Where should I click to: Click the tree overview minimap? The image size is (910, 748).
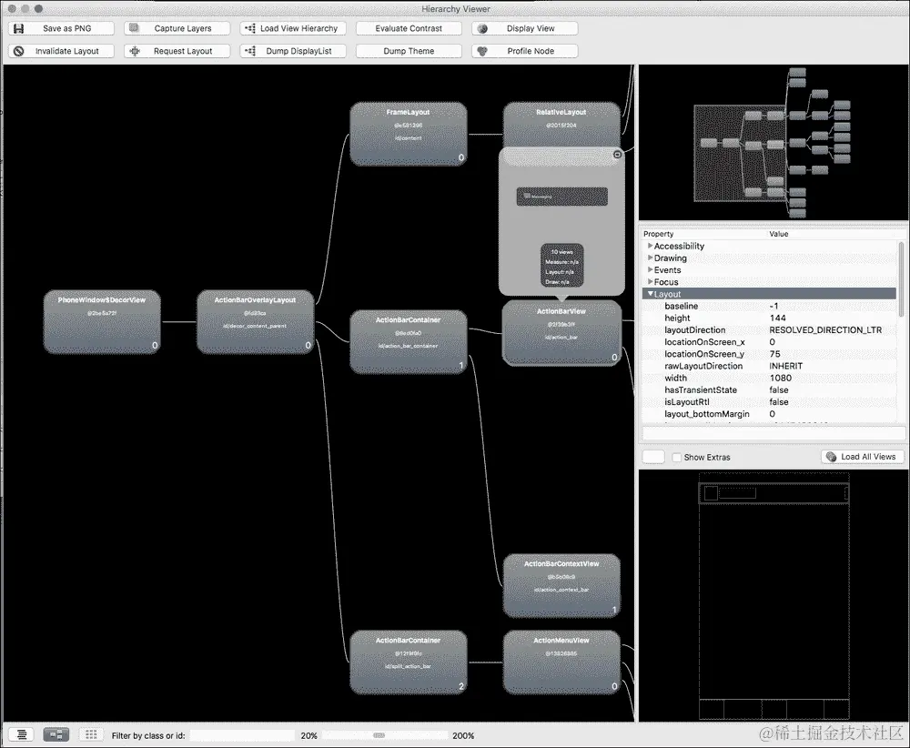tap(773, 143)
